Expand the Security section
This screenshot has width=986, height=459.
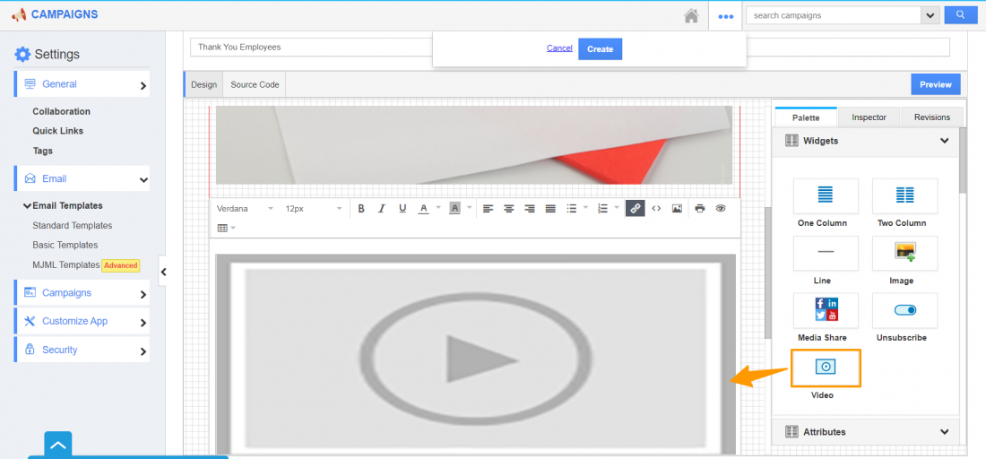pyautogui.click(x=82, y=350)
